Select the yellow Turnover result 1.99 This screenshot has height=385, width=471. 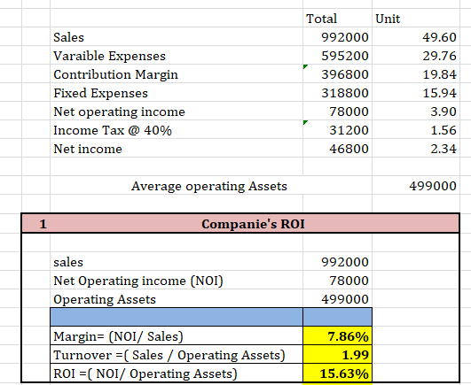click(x=337, y=354)
